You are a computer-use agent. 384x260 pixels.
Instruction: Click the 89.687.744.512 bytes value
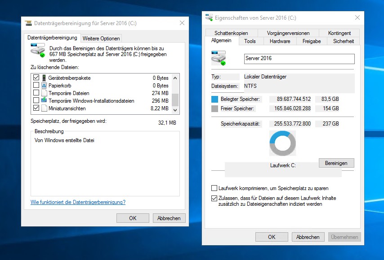(294, 99)
